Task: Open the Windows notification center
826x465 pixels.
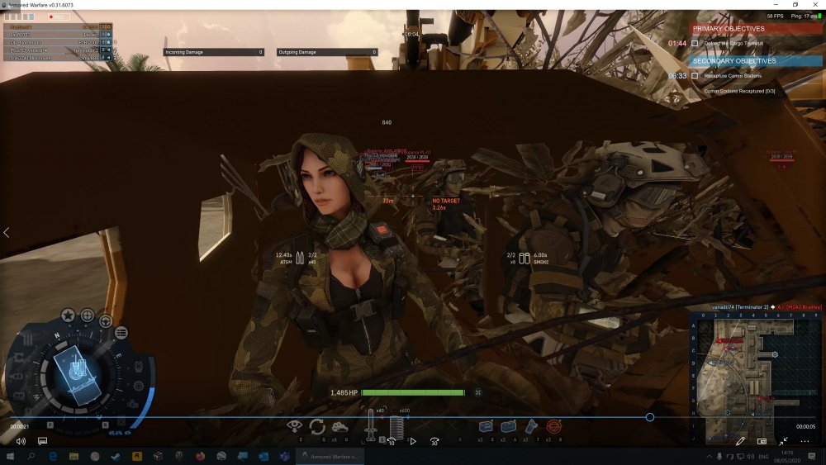Action: (812, 456)
